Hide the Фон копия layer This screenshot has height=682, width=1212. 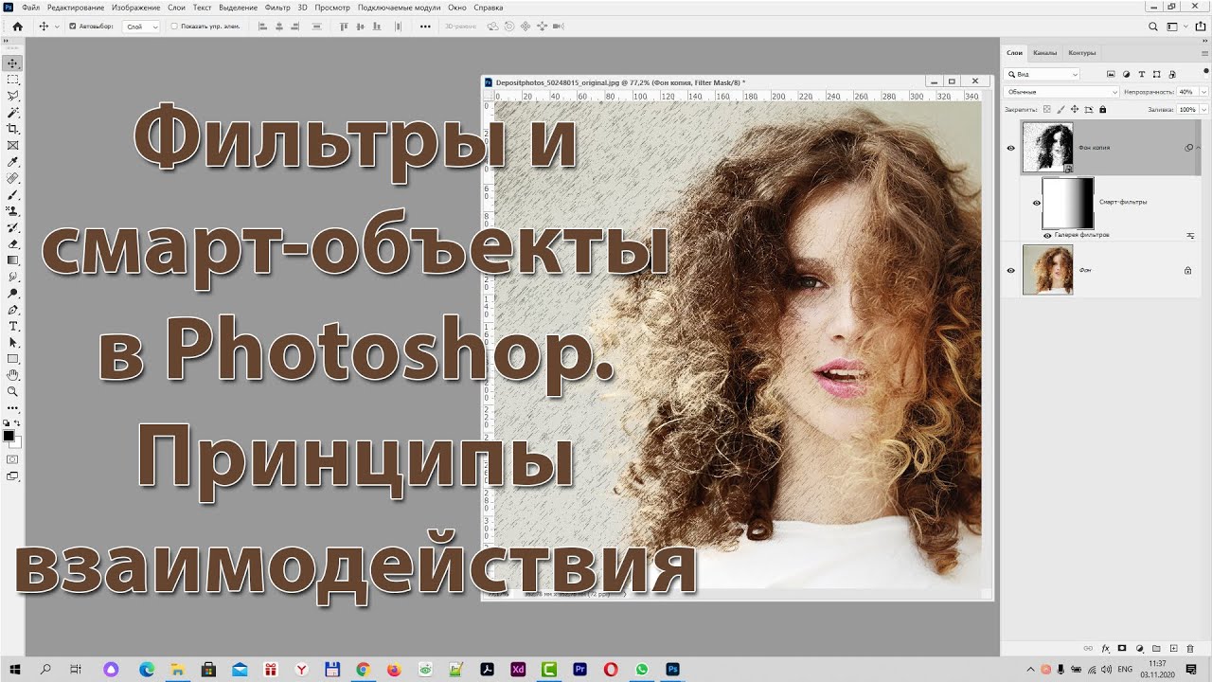(1011, 148)
